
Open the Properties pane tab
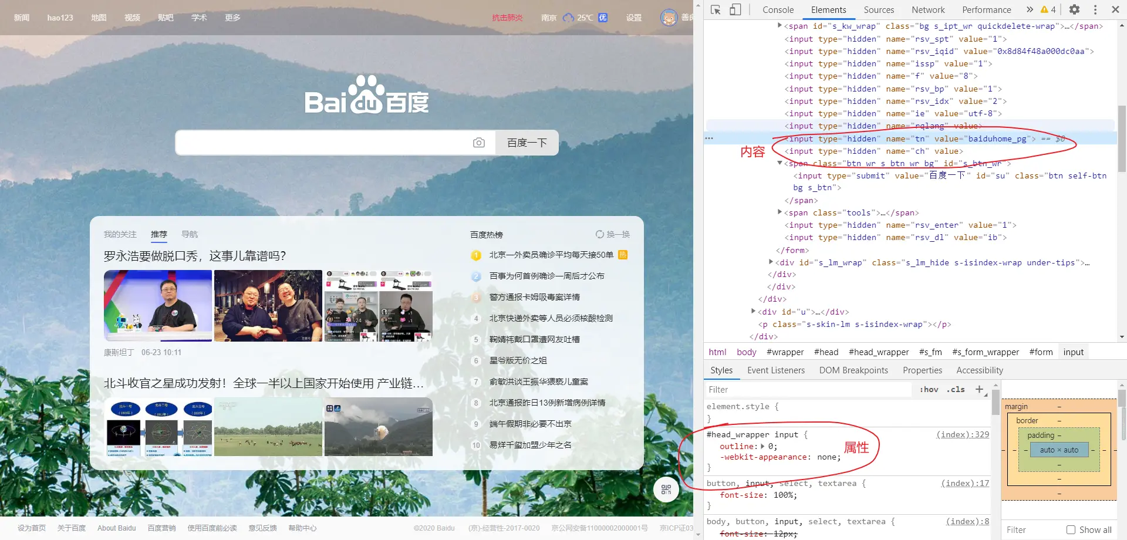pyautogui.click(x=922, y=370)
